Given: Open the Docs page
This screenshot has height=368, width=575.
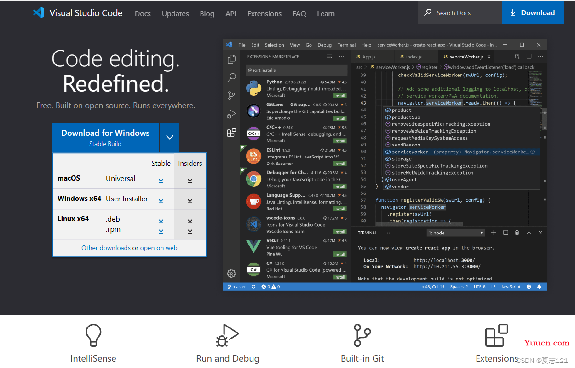Looking at the screenshot, I should point(143,13).
